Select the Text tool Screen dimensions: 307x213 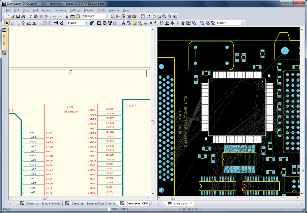tap(123, 23)
